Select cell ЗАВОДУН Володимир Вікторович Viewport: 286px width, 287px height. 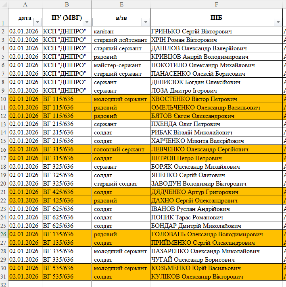click(216, 184)
